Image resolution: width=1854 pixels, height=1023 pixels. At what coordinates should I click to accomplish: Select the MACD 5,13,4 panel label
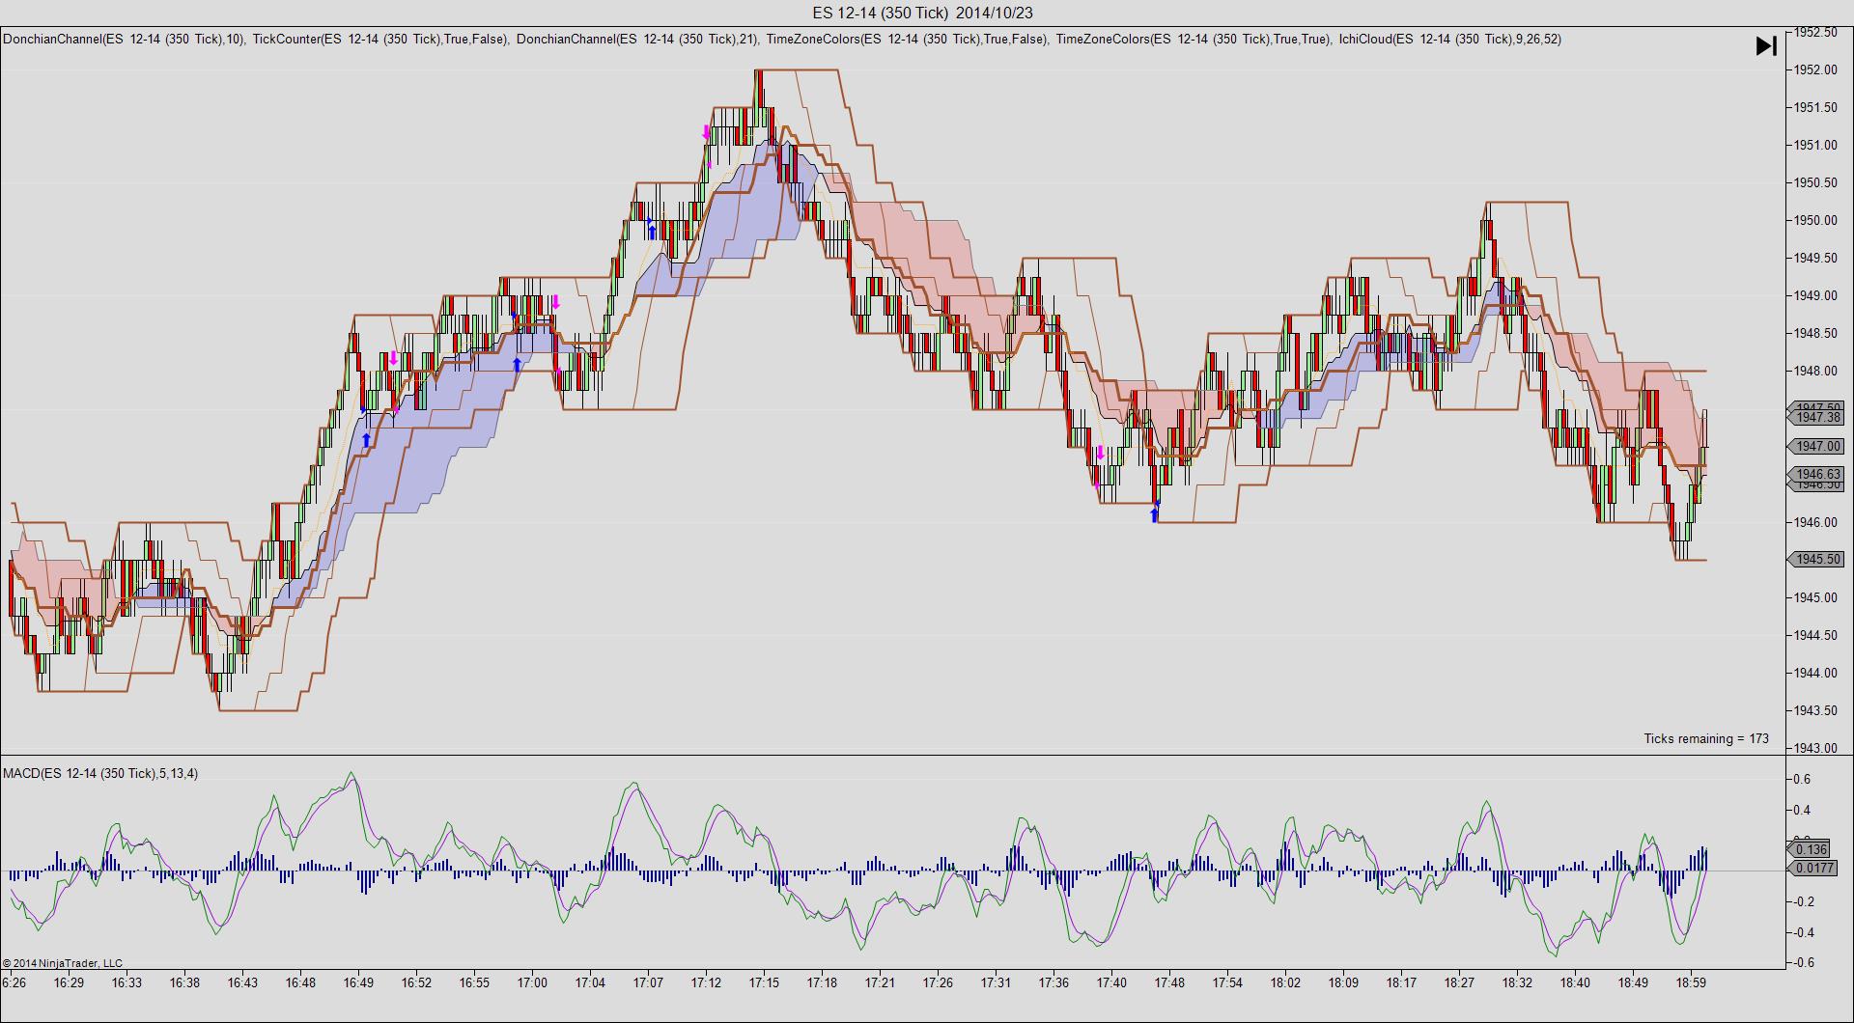pyautogui.click(x=100, y=773)
